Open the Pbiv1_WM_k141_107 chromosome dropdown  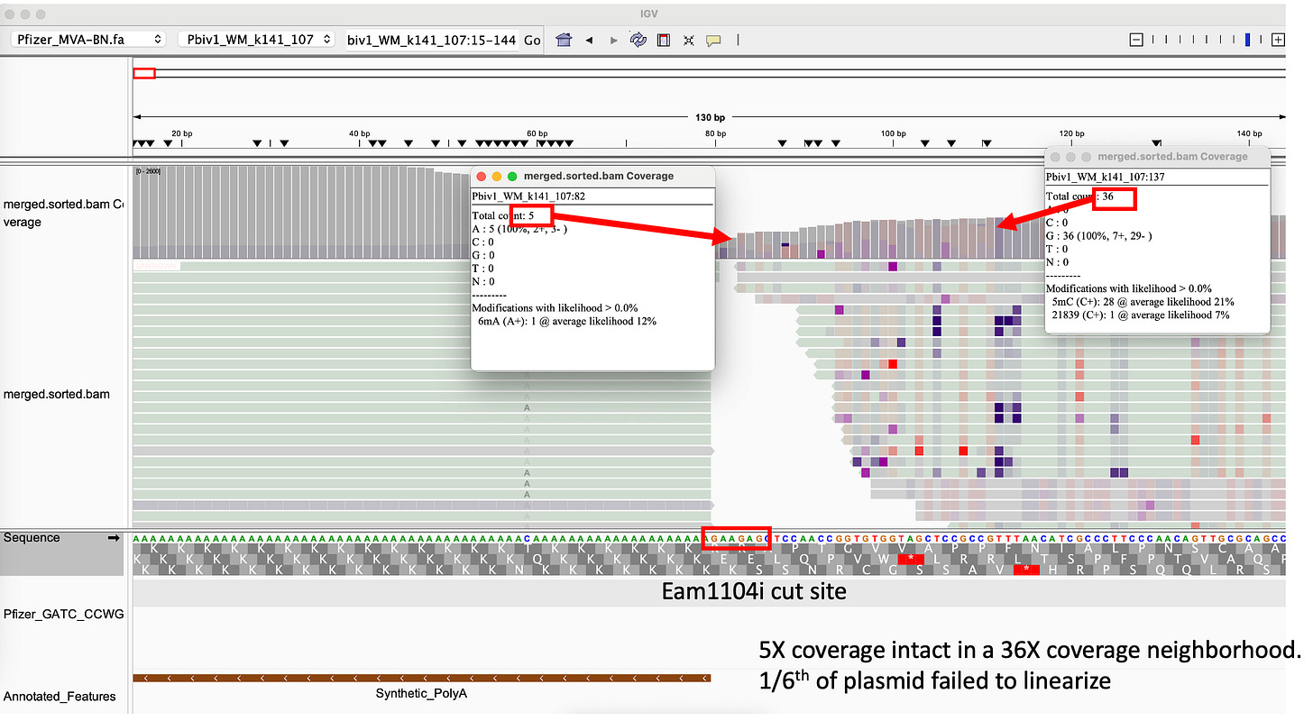click(256, 40)
